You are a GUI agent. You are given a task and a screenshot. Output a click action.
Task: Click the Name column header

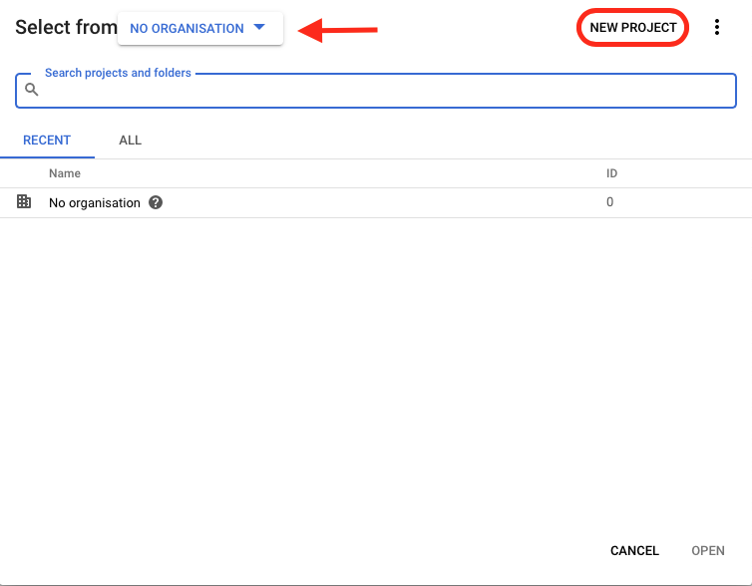click(65, 173)
